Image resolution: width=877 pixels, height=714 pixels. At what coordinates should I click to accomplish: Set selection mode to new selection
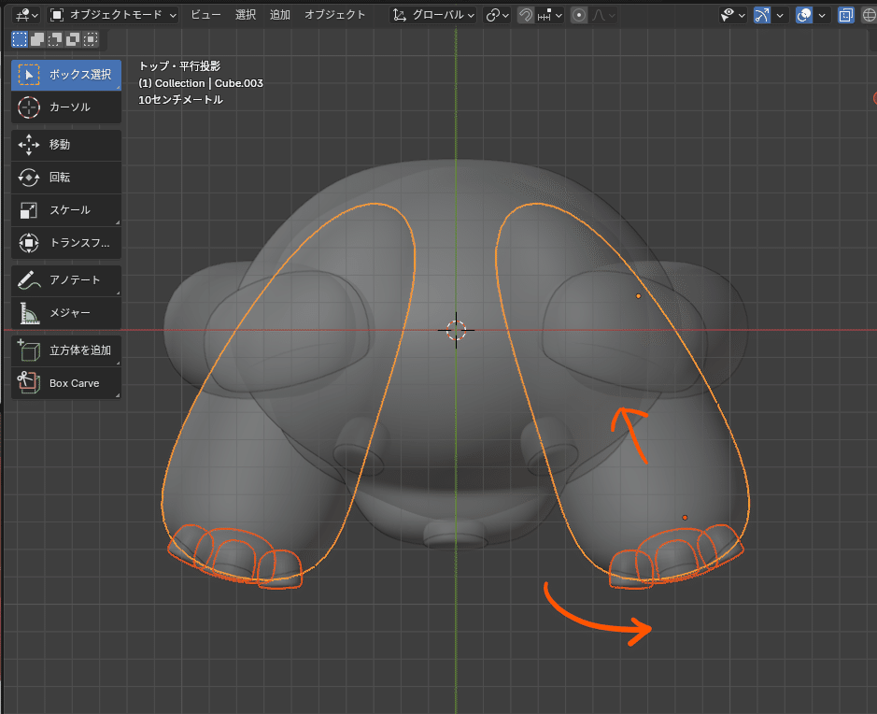coord(20,39)
